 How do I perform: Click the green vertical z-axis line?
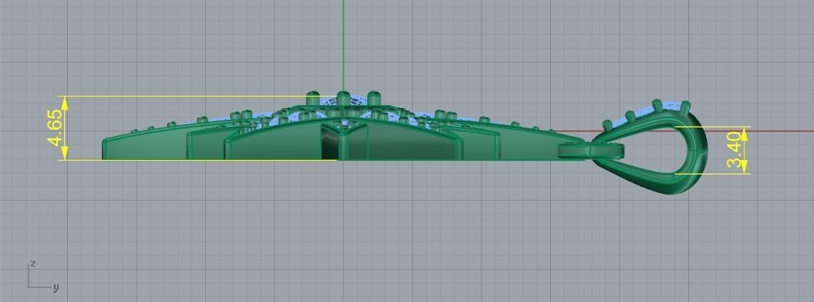coord(343,46)
